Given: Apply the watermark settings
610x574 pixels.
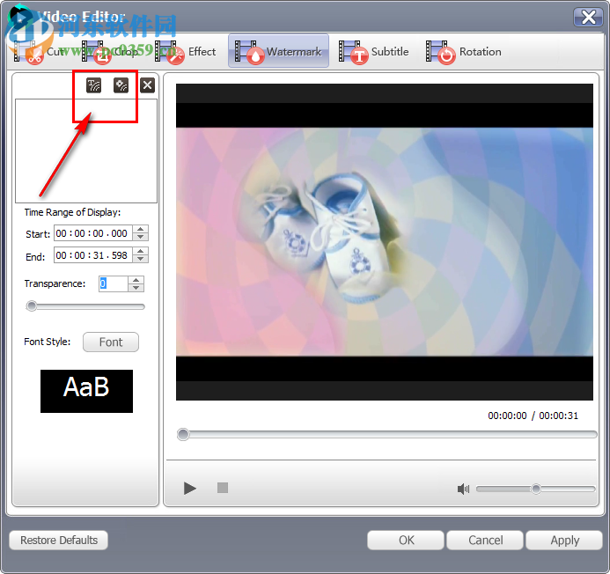Looking at the screenshot, I should click(564, 541).
